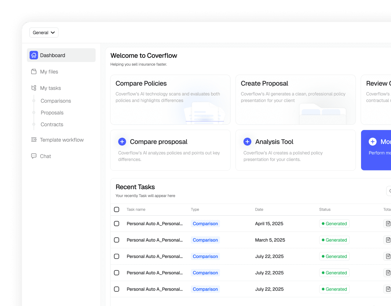The image size is (391, 306).
Task: Click the Generated status in April 15 row
Action: [x=334, y=224]
